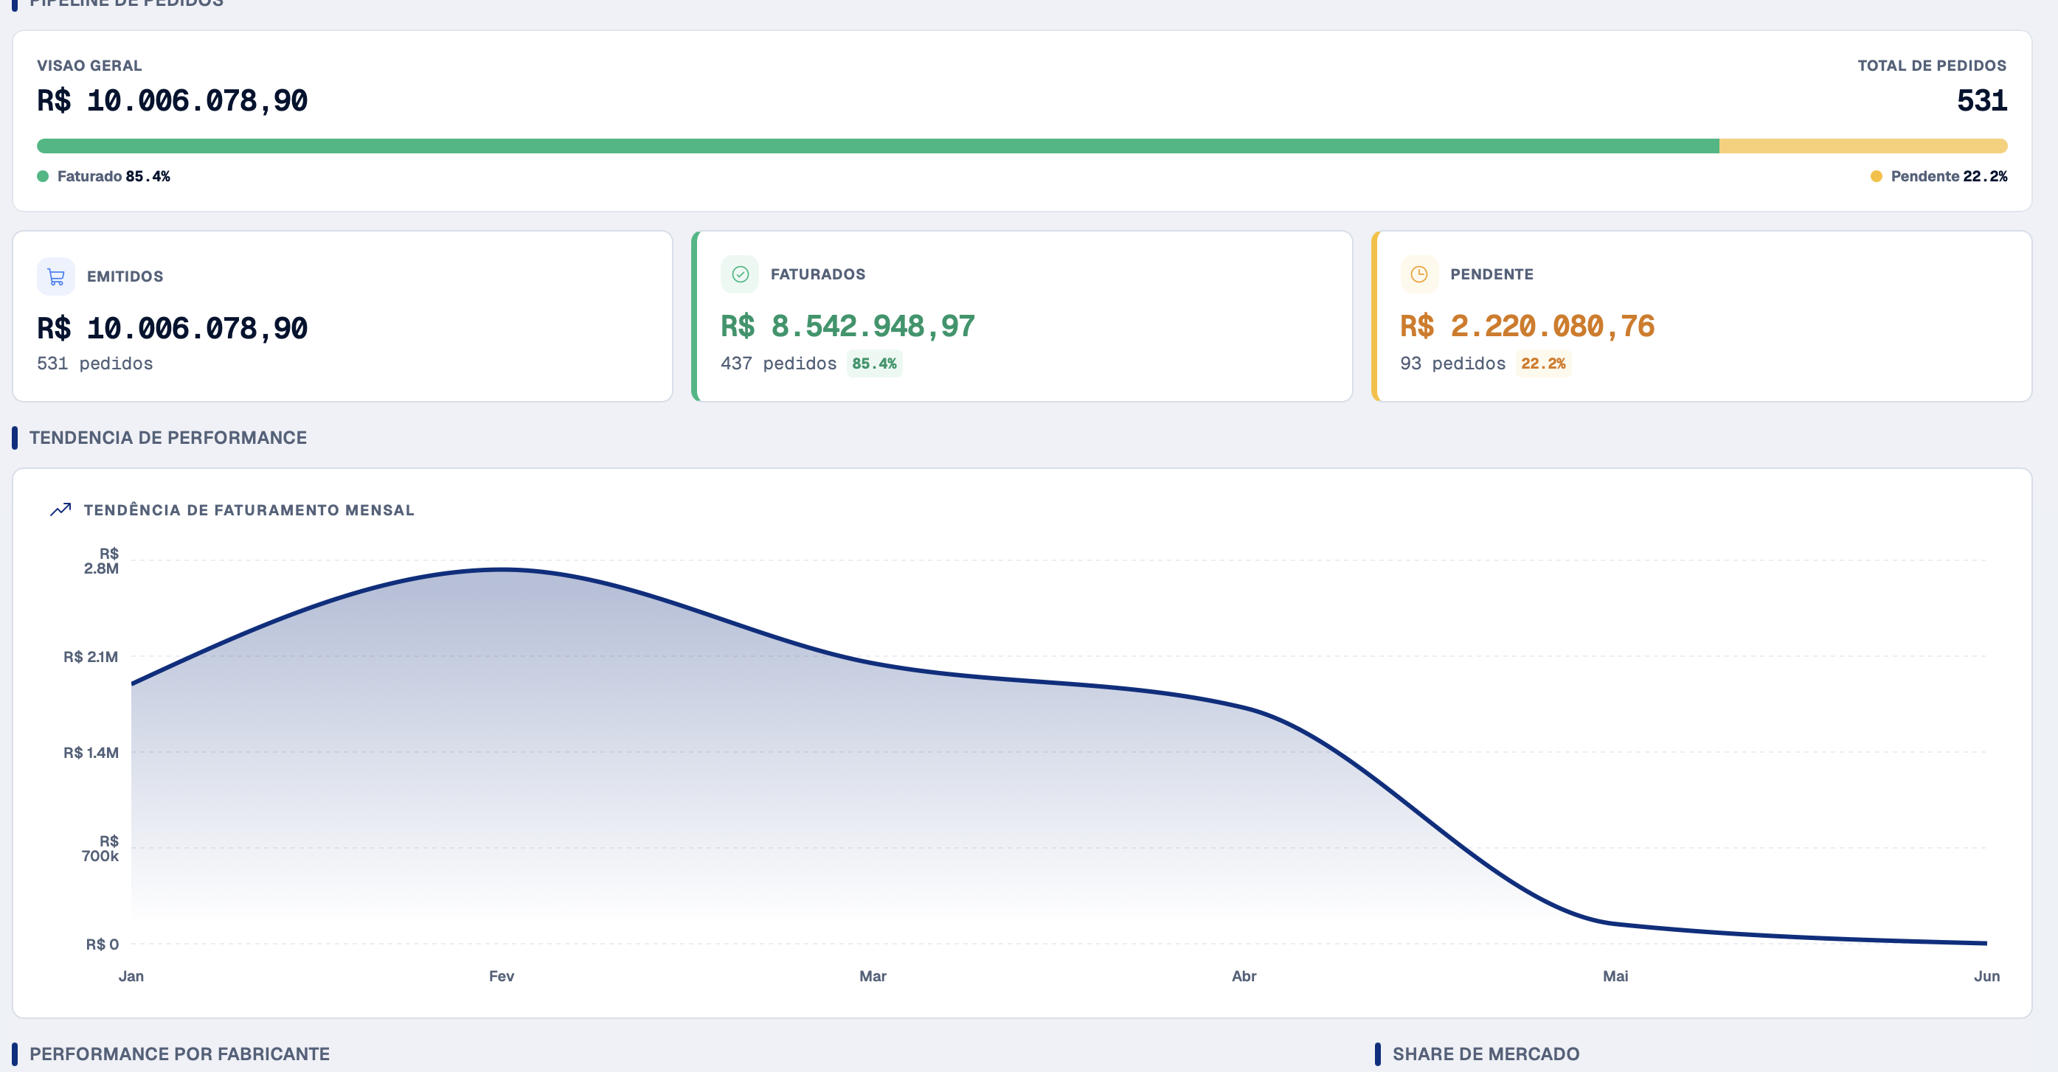Viewport: 2058px width, 1072px height.
Task: Click the Tendência de Faturamento Mensal chart title
Action: click(249, 509)
